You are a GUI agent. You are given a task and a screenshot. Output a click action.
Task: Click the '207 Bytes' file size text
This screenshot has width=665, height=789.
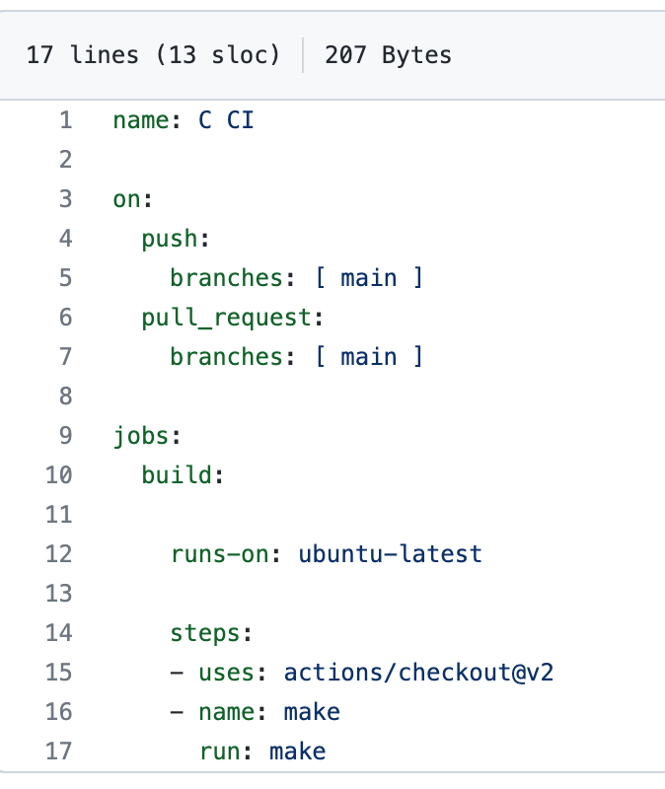pos(388,55)
